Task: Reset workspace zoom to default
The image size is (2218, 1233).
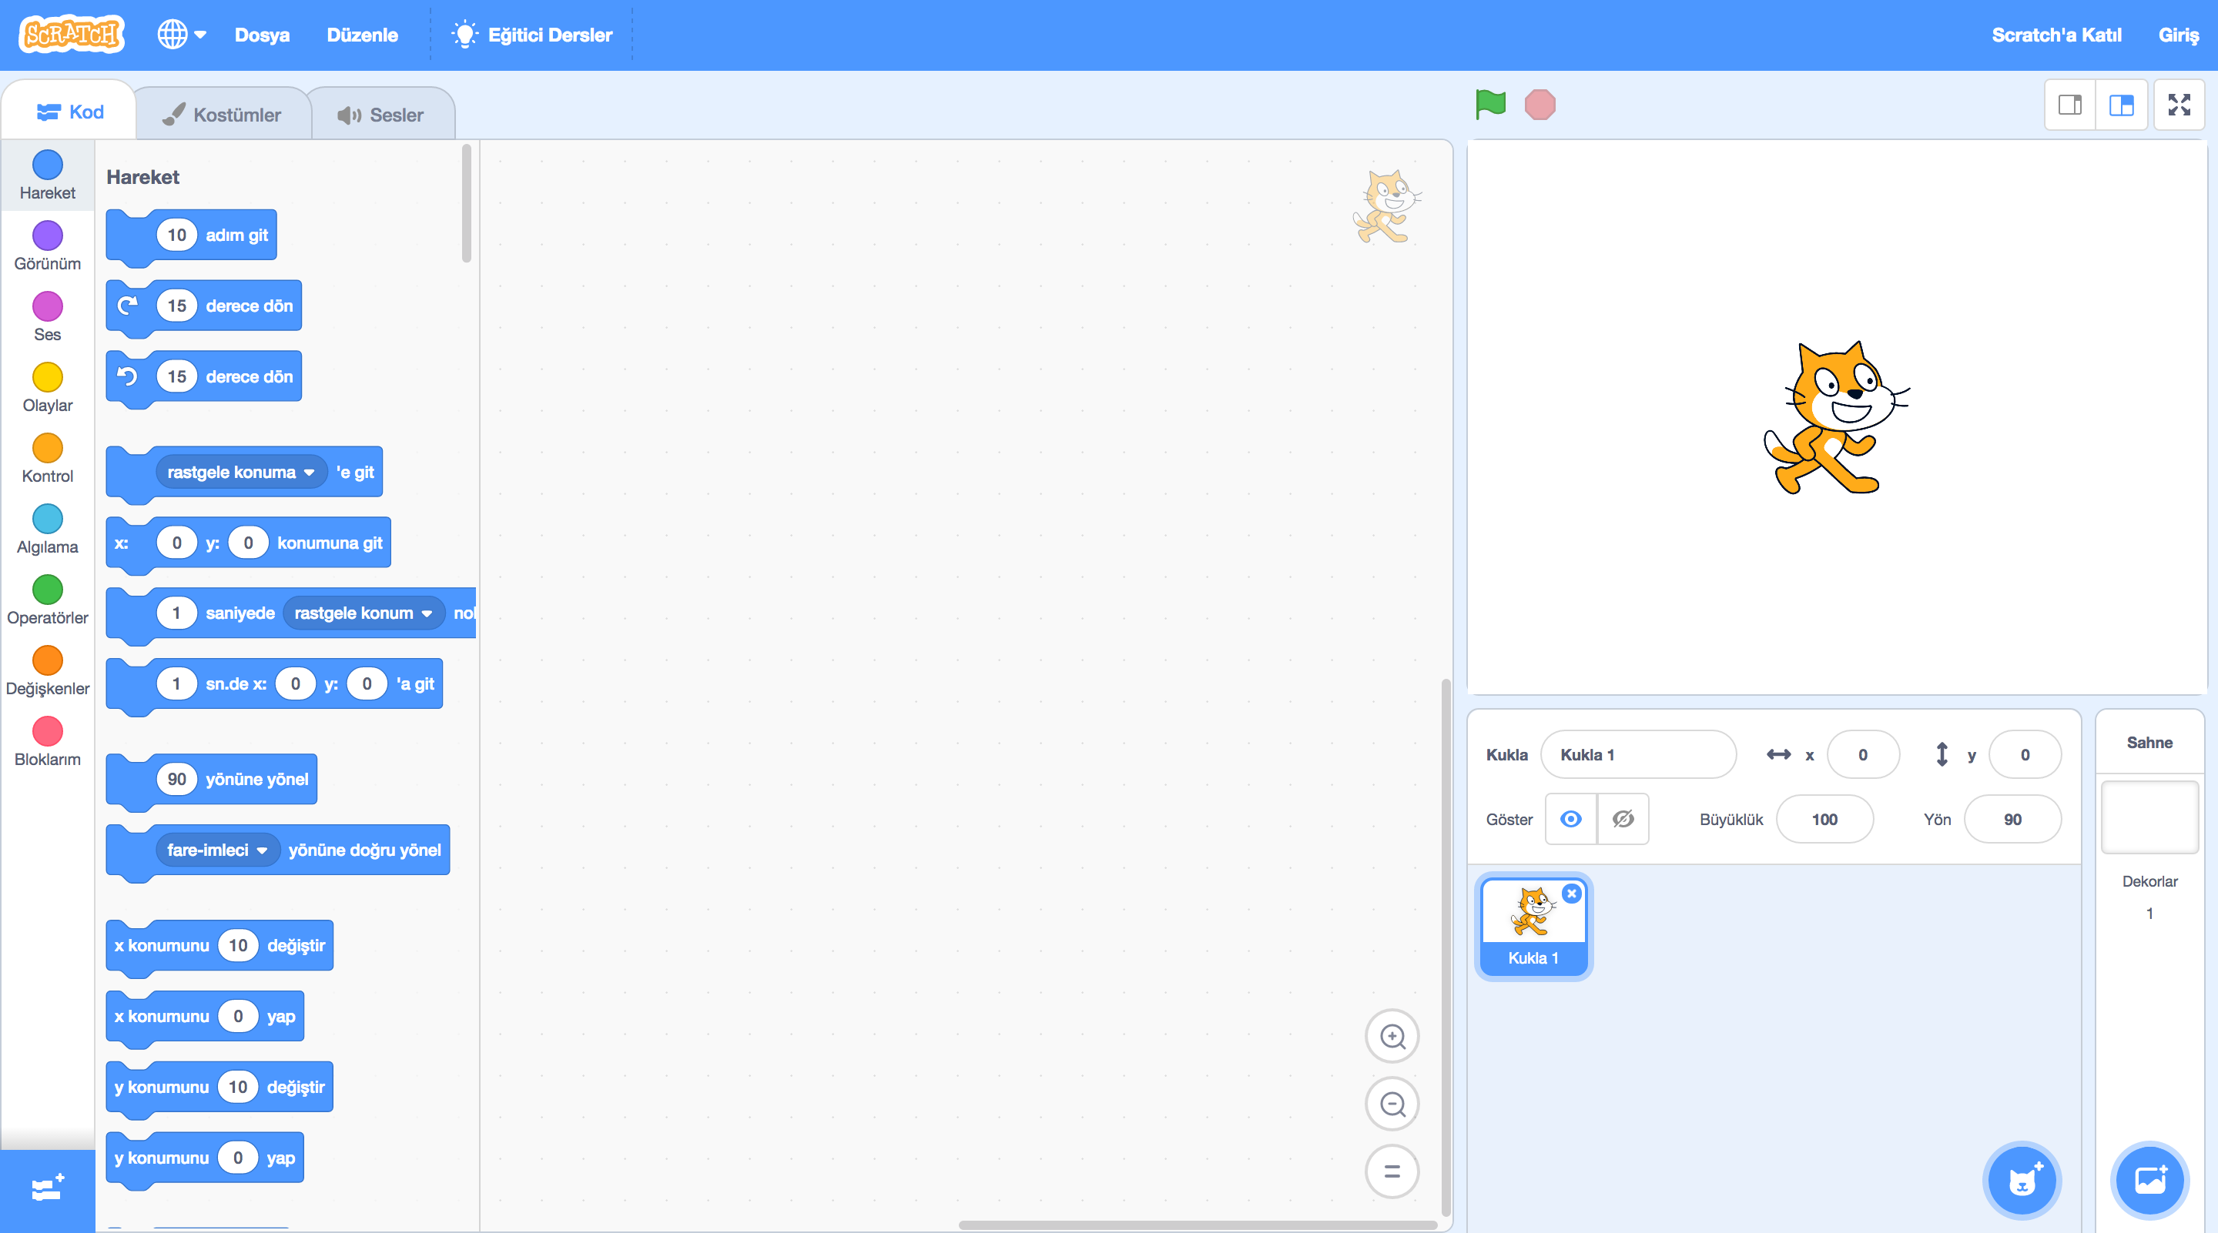Action: pos(1392,1171)
